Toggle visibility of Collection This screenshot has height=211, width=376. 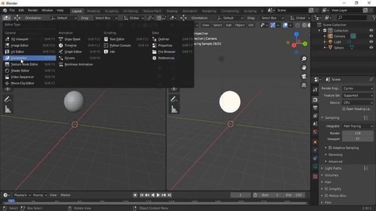(371, 30)
